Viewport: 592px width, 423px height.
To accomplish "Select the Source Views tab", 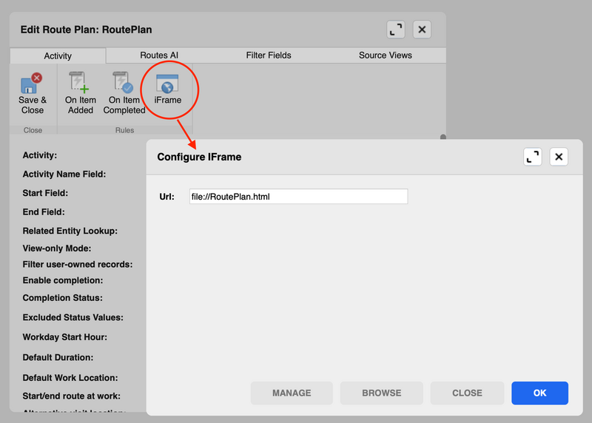I will (x=385, y=55).
